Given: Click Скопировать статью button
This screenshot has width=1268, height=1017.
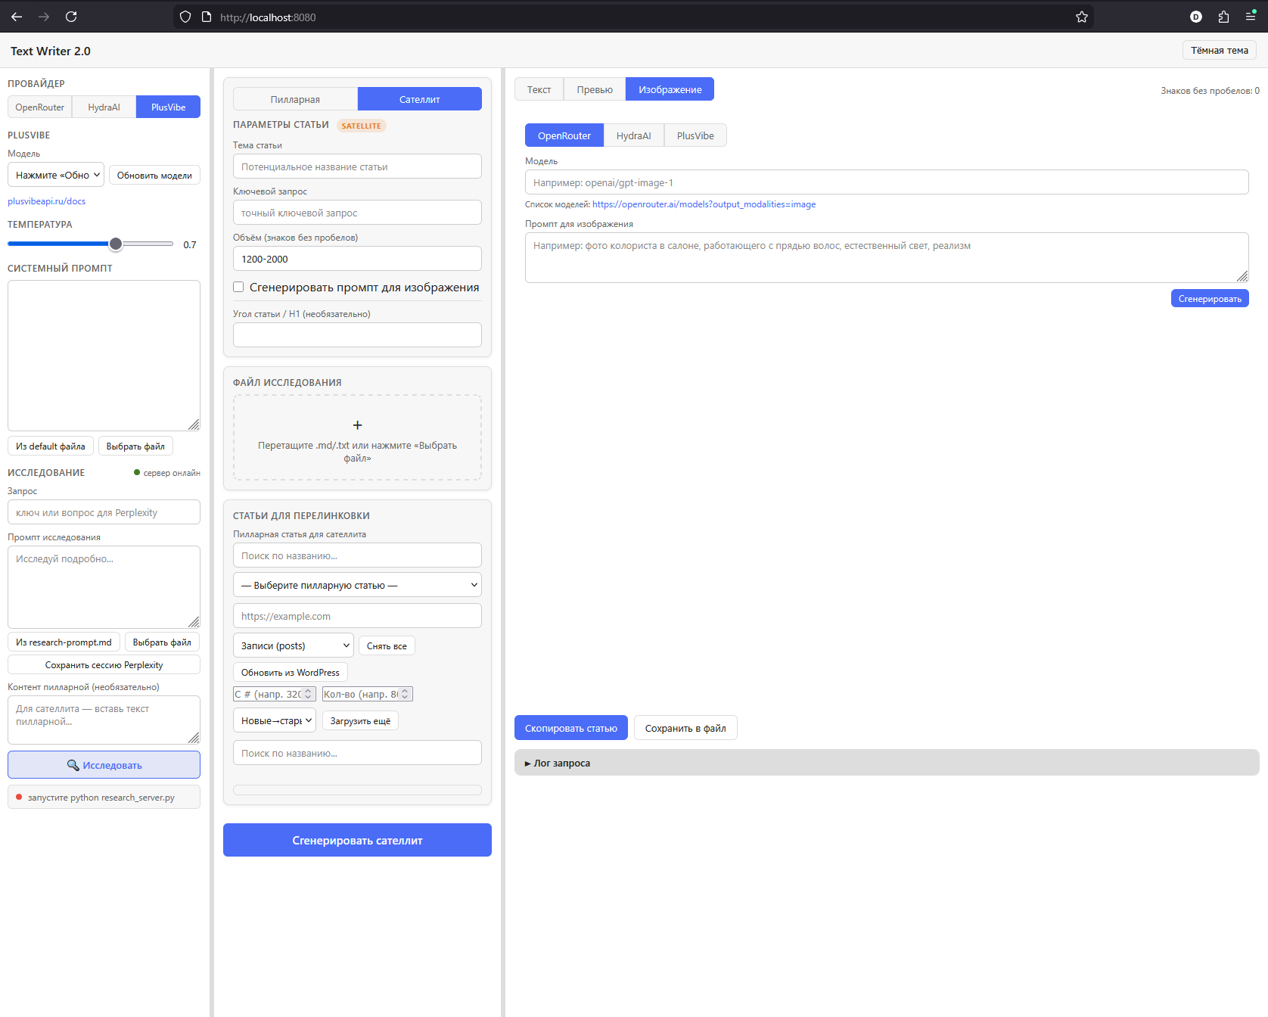Looking at the screenshot, I should tap(571, 728).
